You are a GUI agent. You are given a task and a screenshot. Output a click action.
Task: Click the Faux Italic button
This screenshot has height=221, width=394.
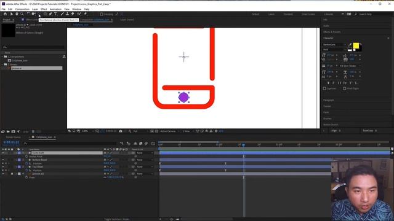click(x=334, y=83)
